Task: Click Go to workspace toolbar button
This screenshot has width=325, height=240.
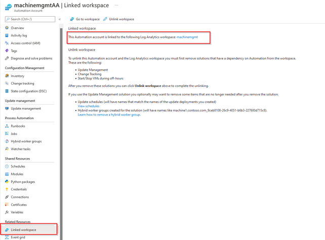Action: pos(84,19)
